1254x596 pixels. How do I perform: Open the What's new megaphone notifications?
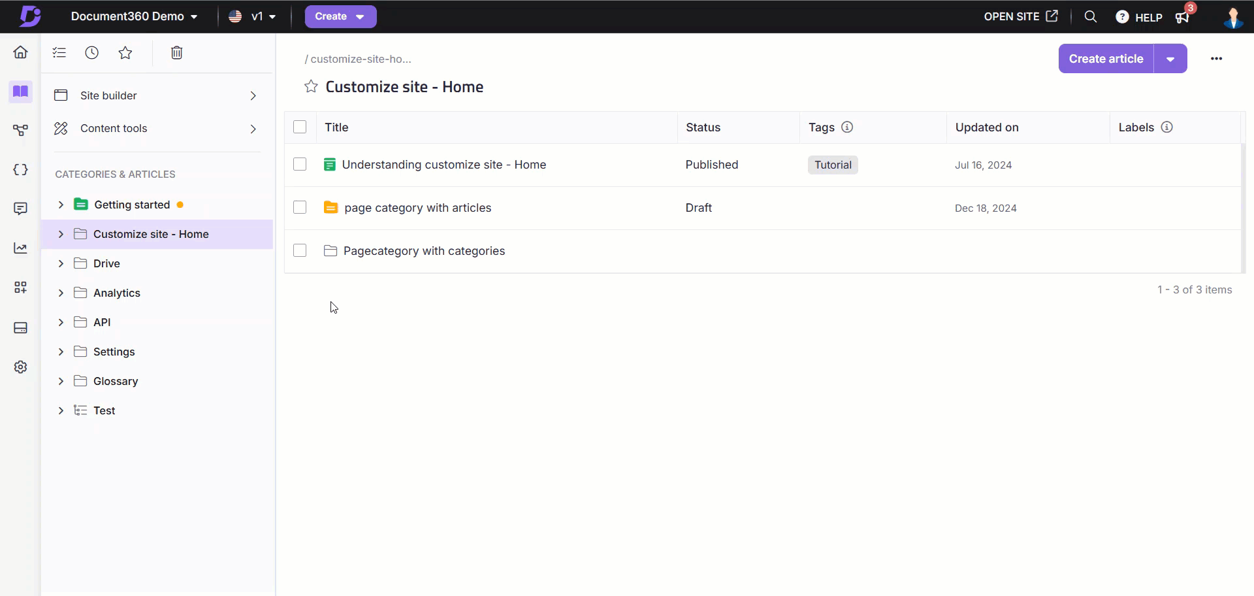(x=1182, y=17)
